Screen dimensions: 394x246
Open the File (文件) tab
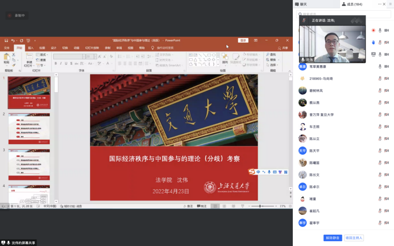7,48
